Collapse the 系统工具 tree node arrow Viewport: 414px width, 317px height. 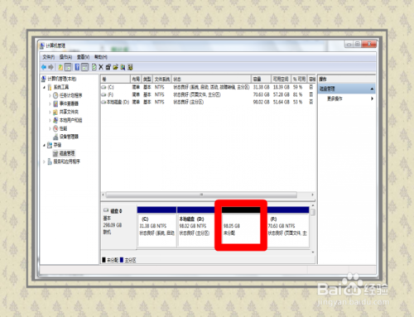[x=44, y=88]
